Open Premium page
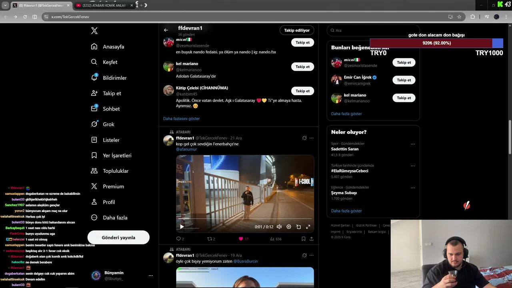 (108, 186)
